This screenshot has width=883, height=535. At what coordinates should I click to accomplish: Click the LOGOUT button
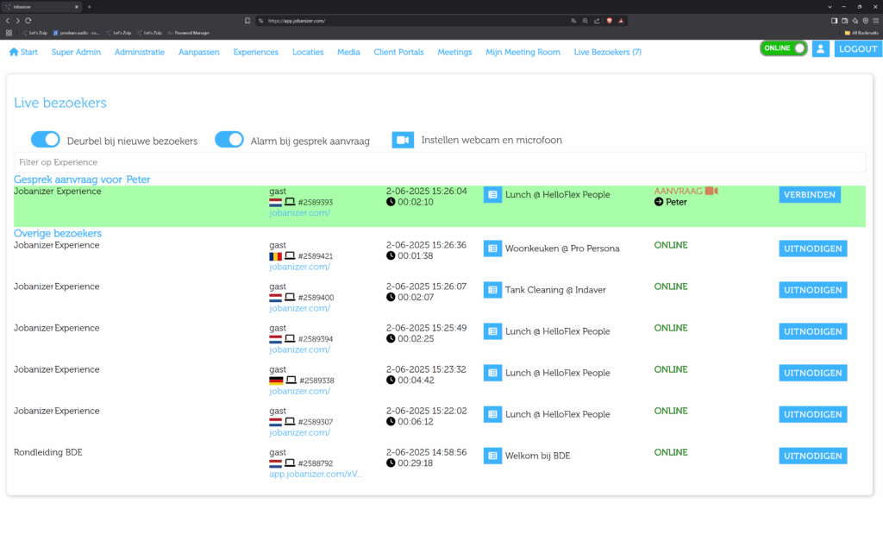(x=858, y=49)
